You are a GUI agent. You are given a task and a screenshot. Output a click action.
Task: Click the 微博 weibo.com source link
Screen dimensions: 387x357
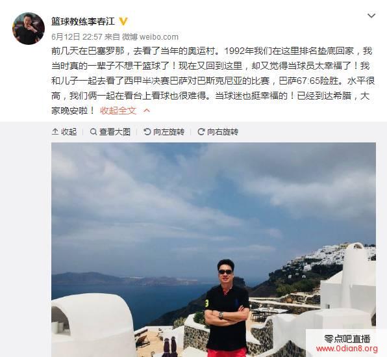pos(150,37)
